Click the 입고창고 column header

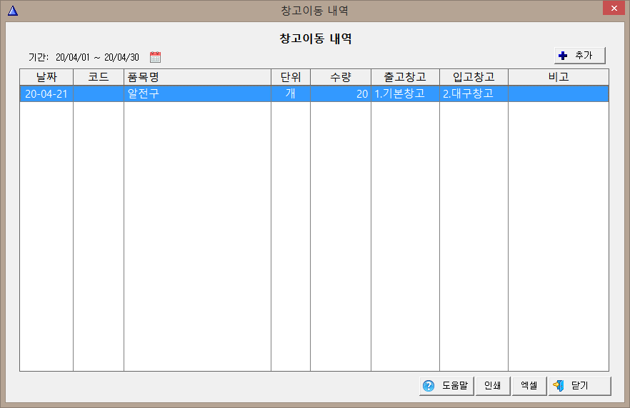coord(474,77)
